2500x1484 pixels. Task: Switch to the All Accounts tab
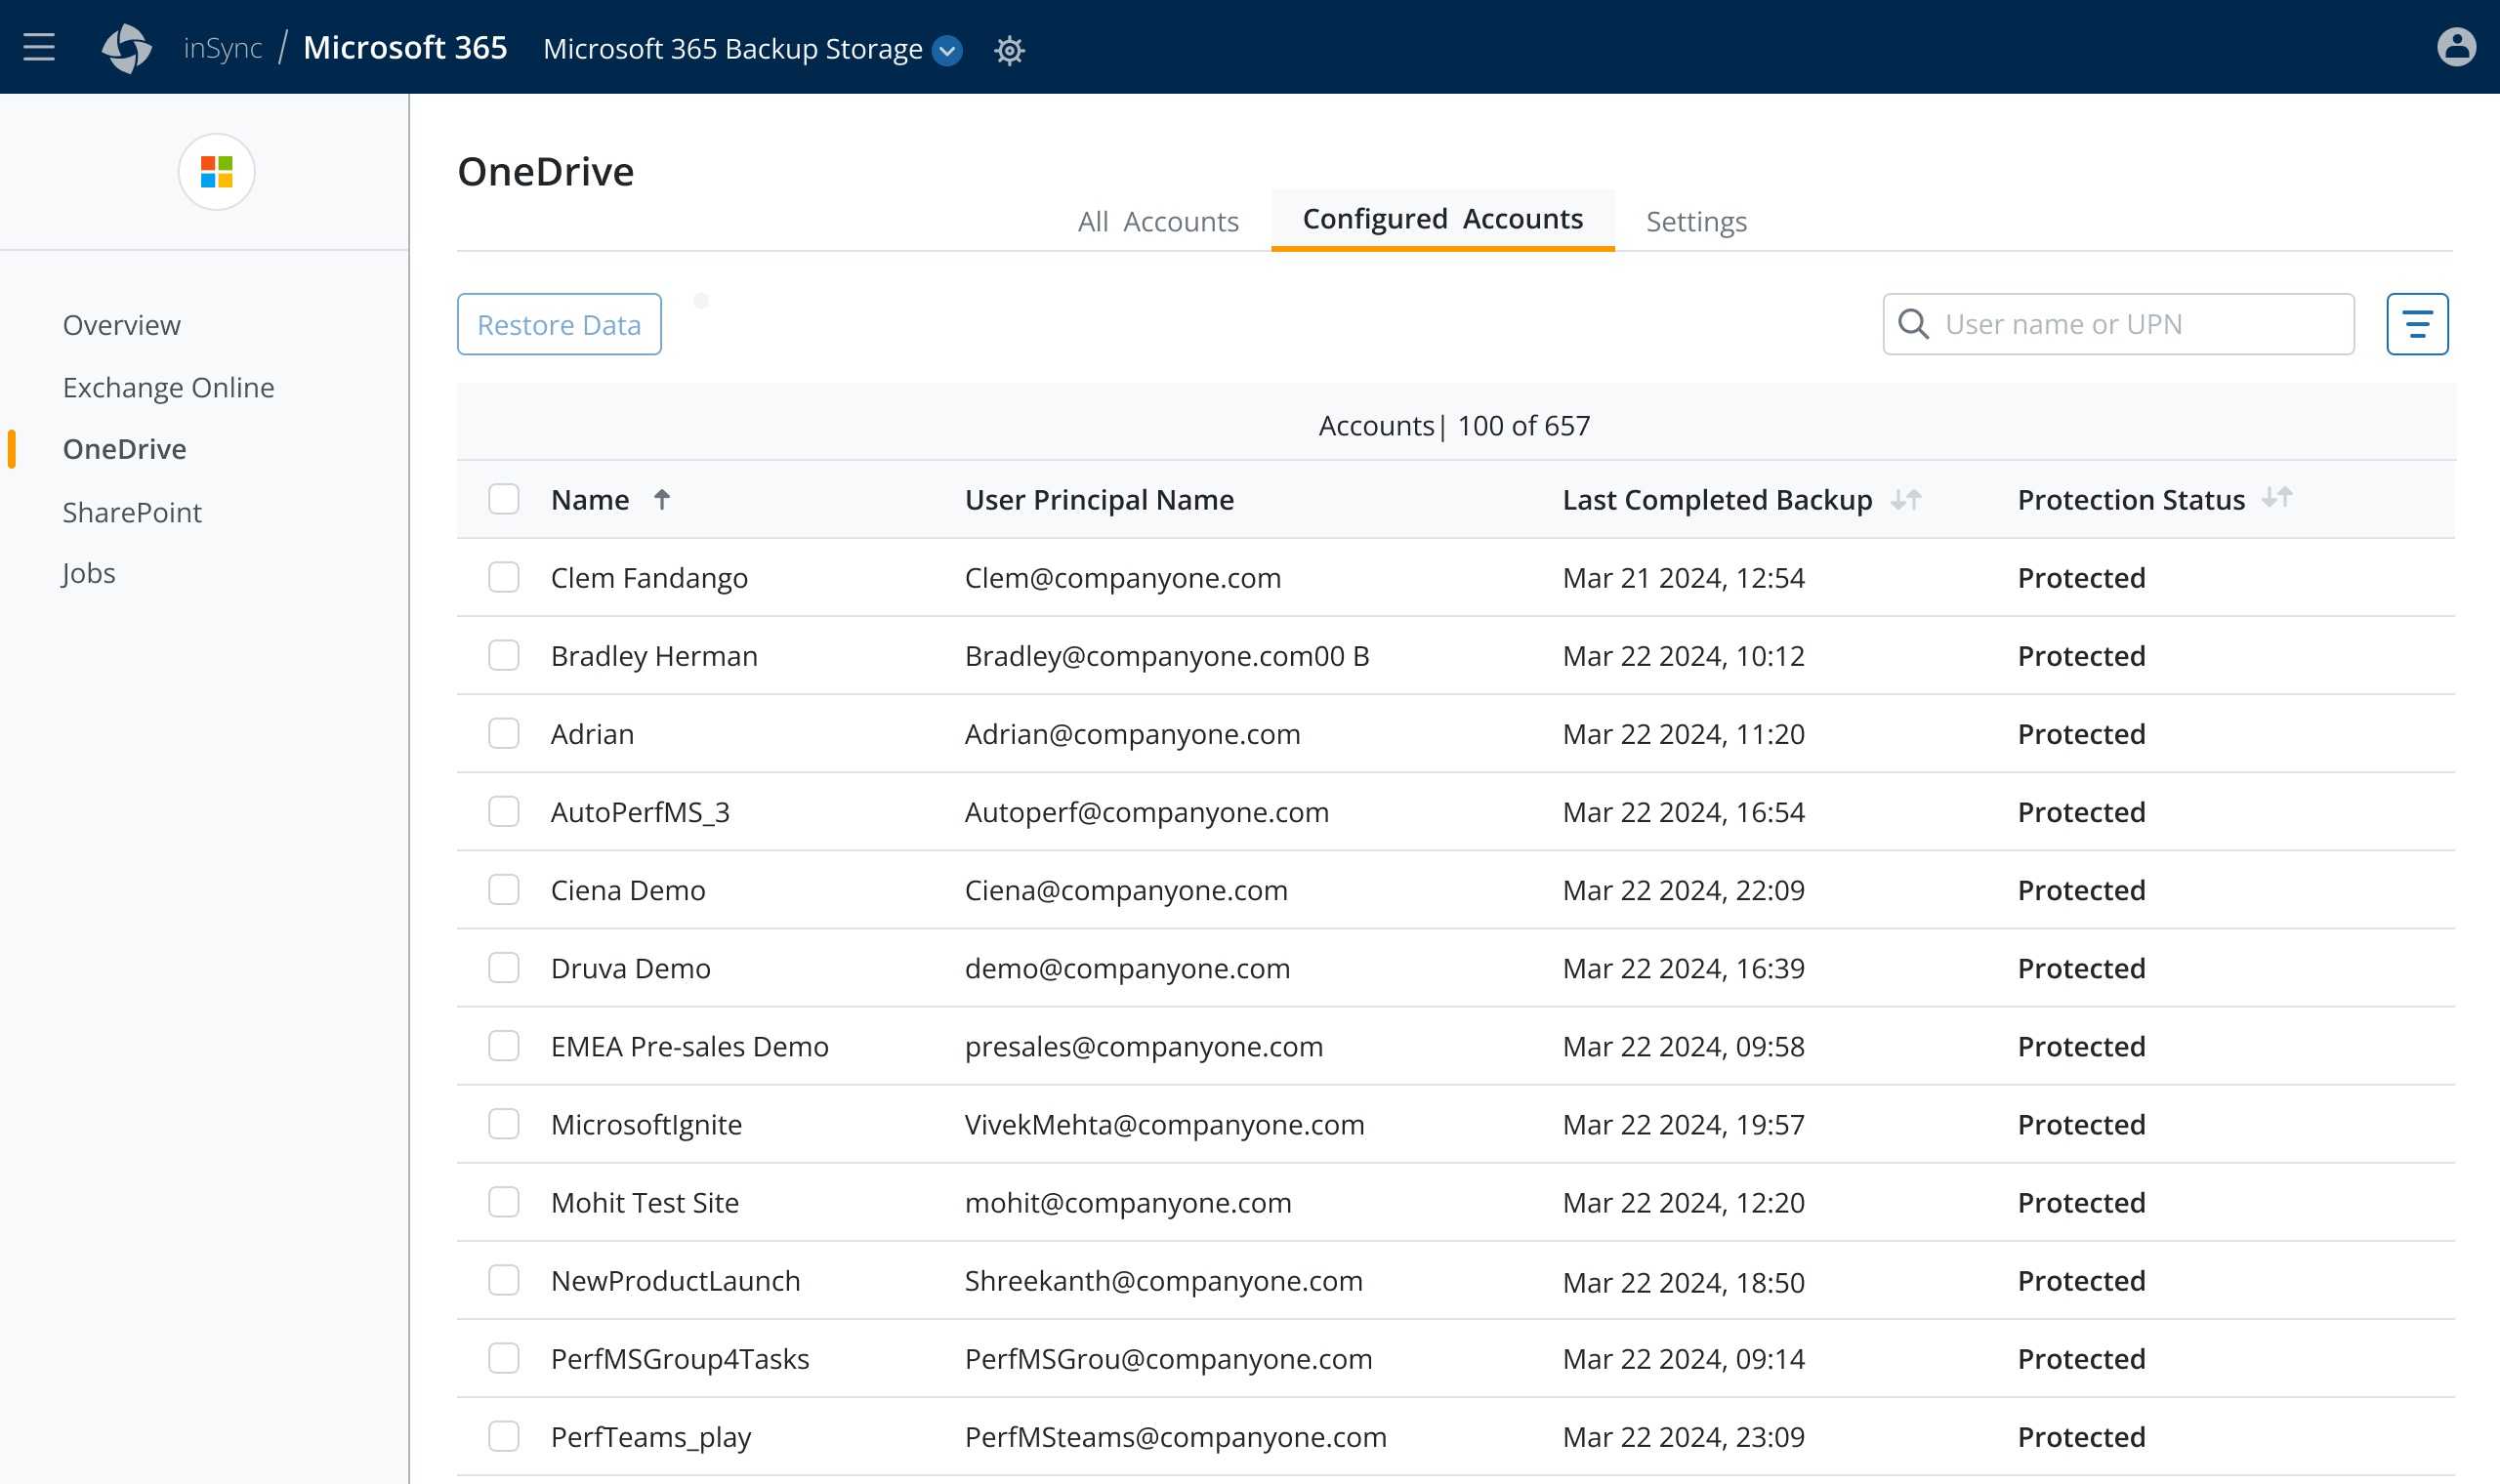[1157, 221]
